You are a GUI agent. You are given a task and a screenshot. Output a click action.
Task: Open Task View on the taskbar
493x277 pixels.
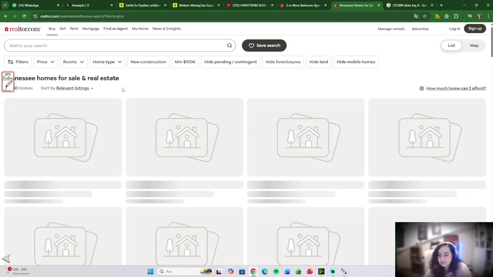click(219, 272)
